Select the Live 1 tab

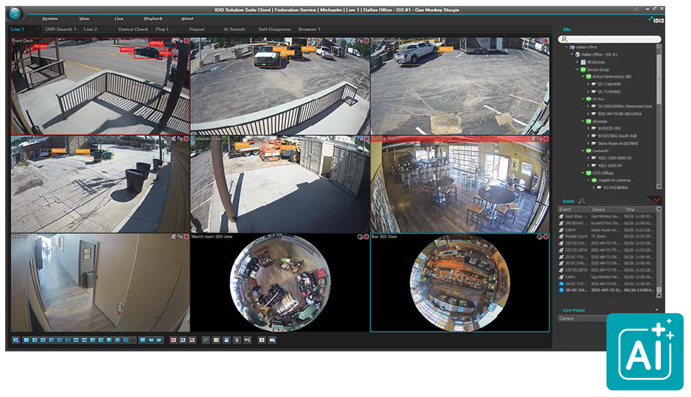click(x=18, y=29)
